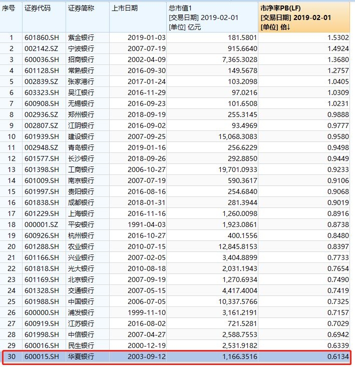Click PB value 0.9888
This screenshot has height=367, width=355.
coord(338,114)
